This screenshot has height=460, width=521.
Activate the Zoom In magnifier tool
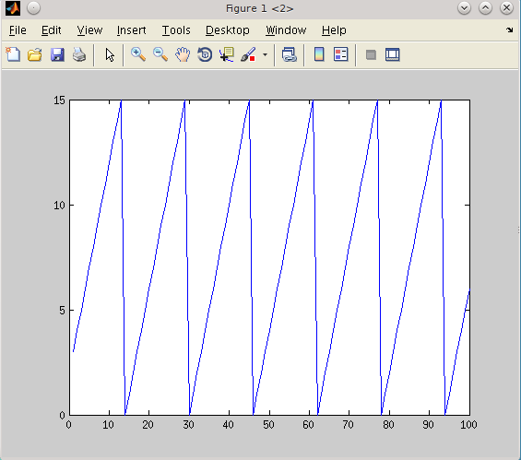pos(138,54)
